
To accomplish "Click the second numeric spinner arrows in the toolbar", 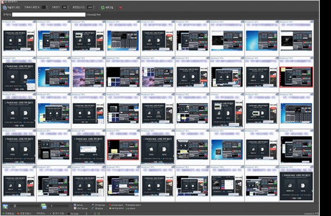I will (67, 8).
